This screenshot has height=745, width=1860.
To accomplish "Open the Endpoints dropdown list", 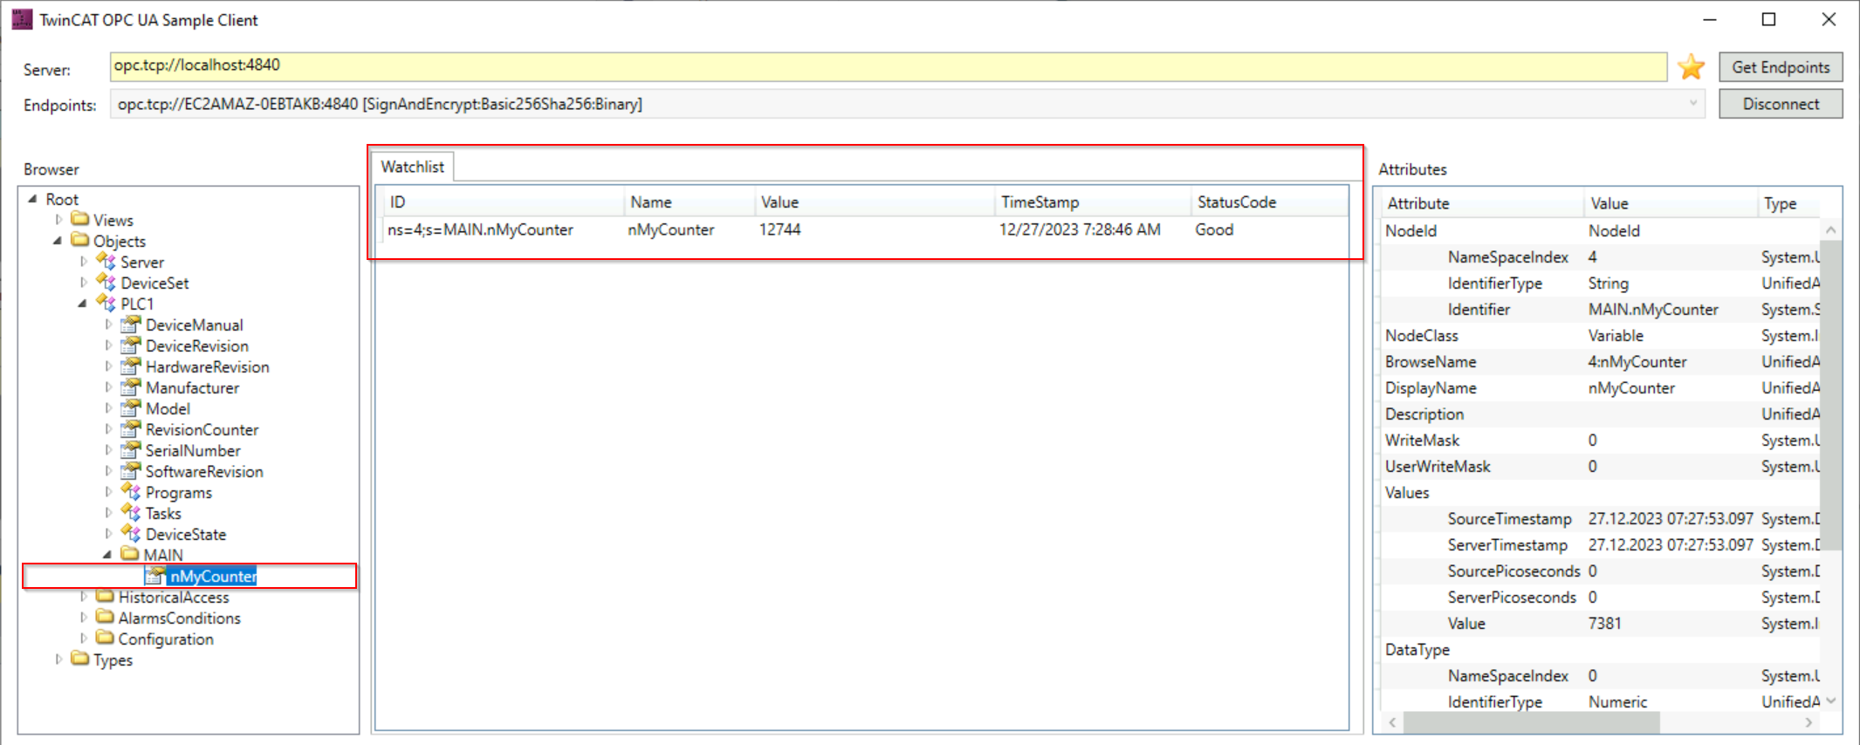I will [1692, 104].
